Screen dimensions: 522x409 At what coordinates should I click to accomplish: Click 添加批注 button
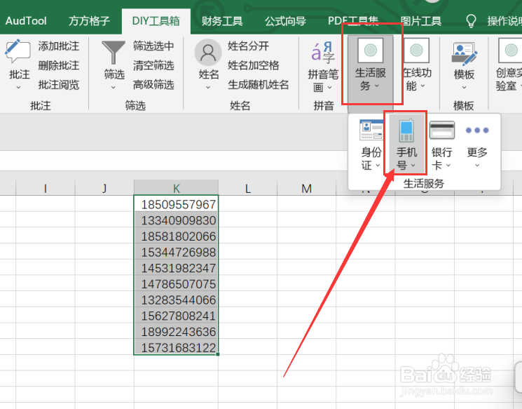[59, 46]
